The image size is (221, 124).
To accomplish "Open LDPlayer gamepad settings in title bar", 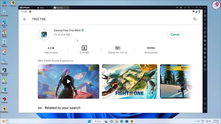I will pos(177,8).
